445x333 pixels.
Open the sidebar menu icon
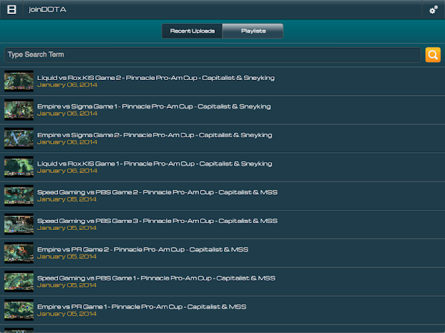point(11,9)
